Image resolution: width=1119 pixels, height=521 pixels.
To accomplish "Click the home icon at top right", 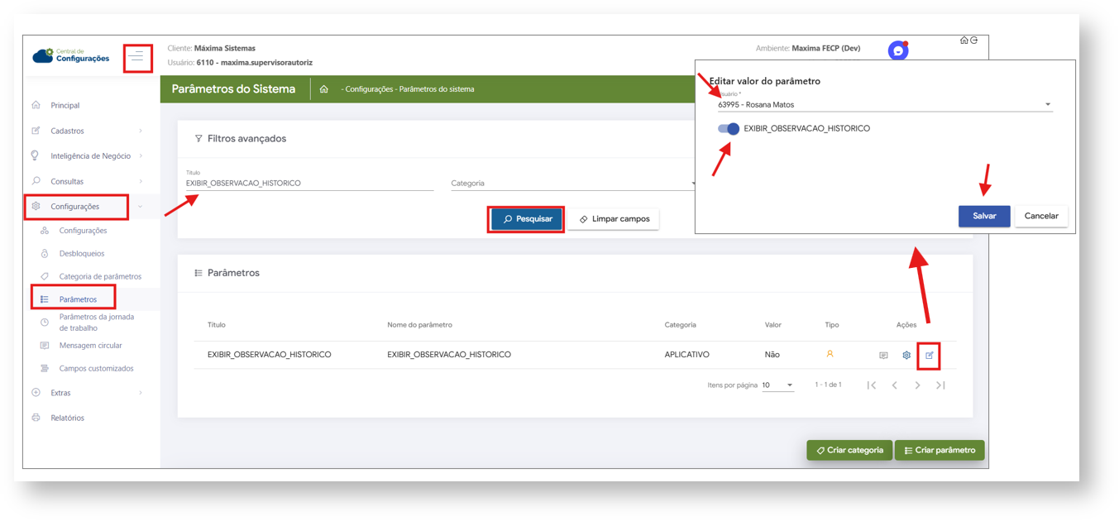I will [964, 40].
